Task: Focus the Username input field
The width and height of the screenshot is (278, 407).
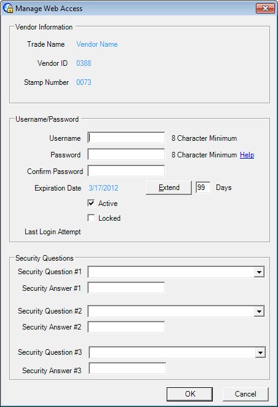Action: (126, 138)
